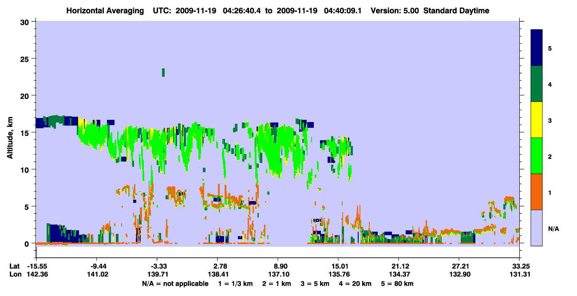Click legend text 'N/A = not applicable'
The image size is (577, 296).
(175, 284)
